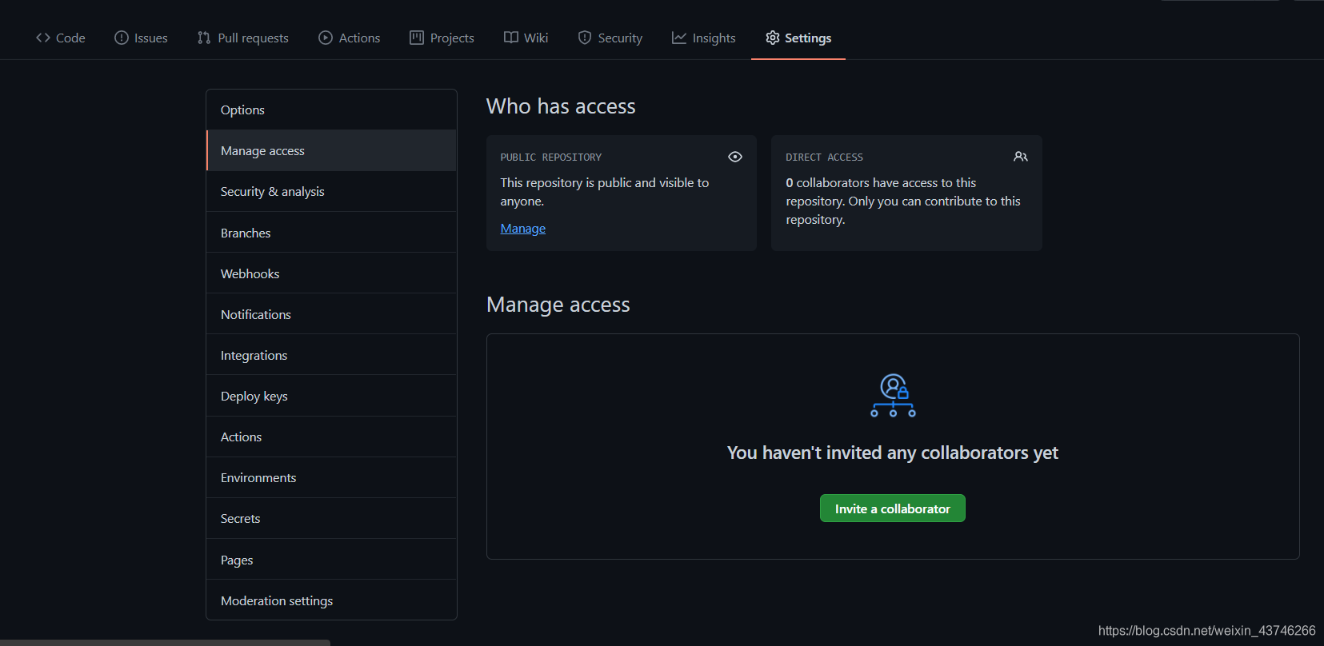Click the Insights graph icon
Screen dimensions: 1324x646
click(x=679, y=38)
